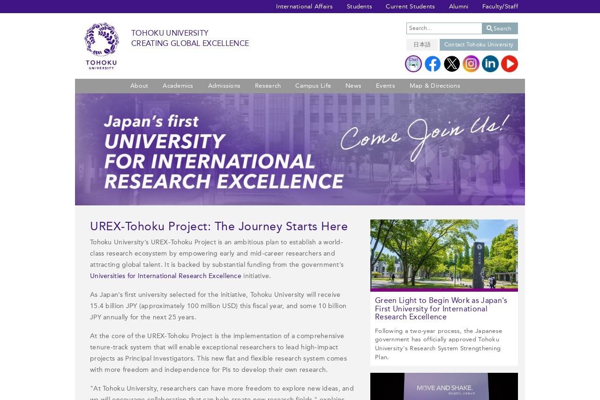
Task: Open the Events menu
Action: pos(385,86)
